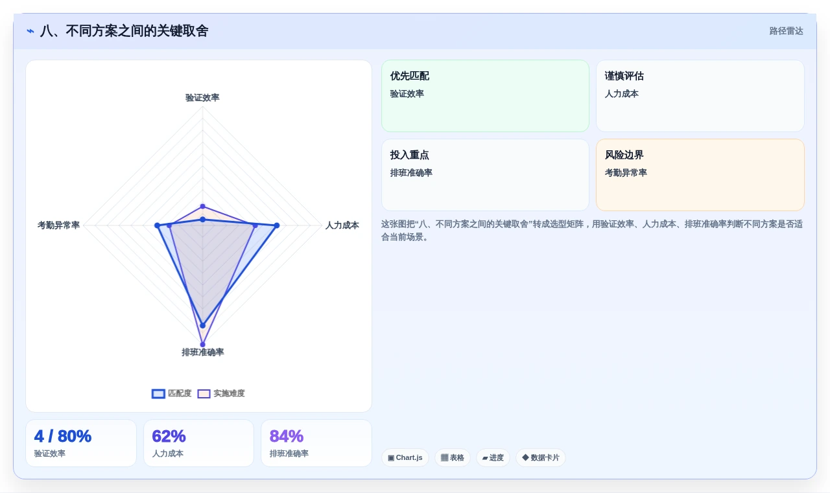Screen dimensions: 830x493
Task: Click the title 八、不同方案之间的关键取舍
Action: [124, 31]
